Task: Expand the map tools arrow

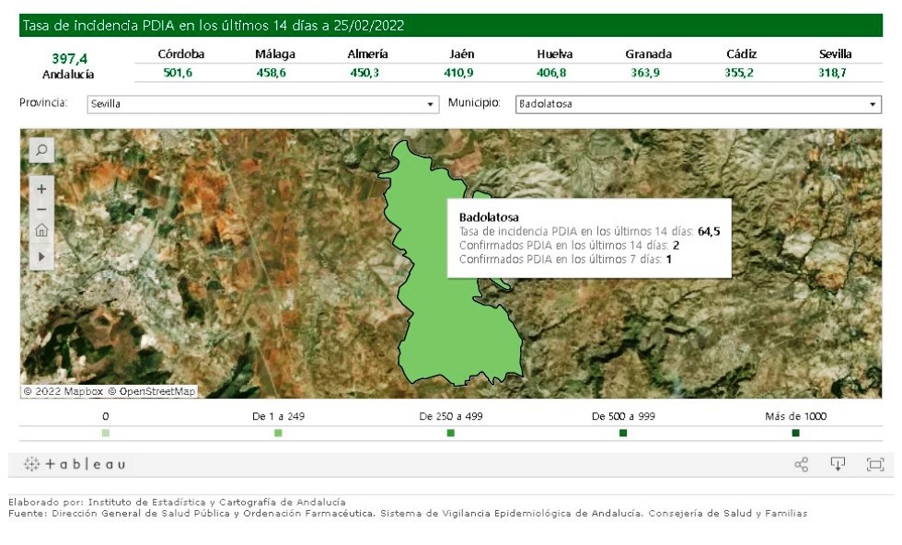Action: pyautogui.click(x=41, y=256)
